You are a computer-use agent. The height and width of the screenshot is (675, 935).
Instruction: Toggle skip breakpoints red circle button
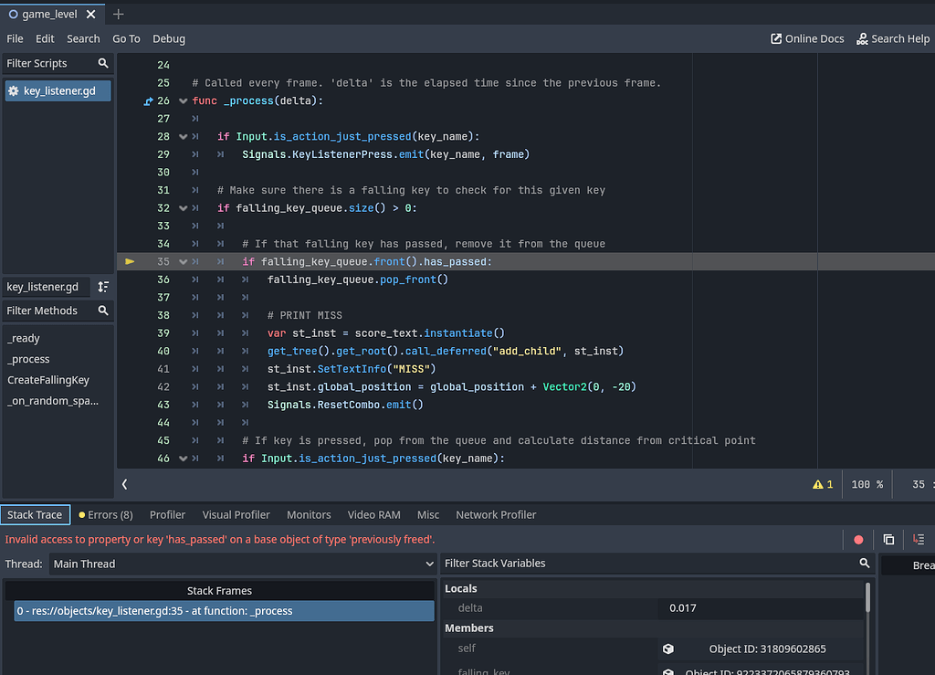858,540
